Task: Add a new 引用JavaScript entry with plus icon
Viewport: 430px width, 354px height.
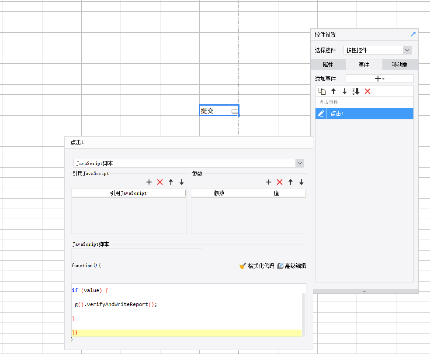Action: [x=149, y=182]
